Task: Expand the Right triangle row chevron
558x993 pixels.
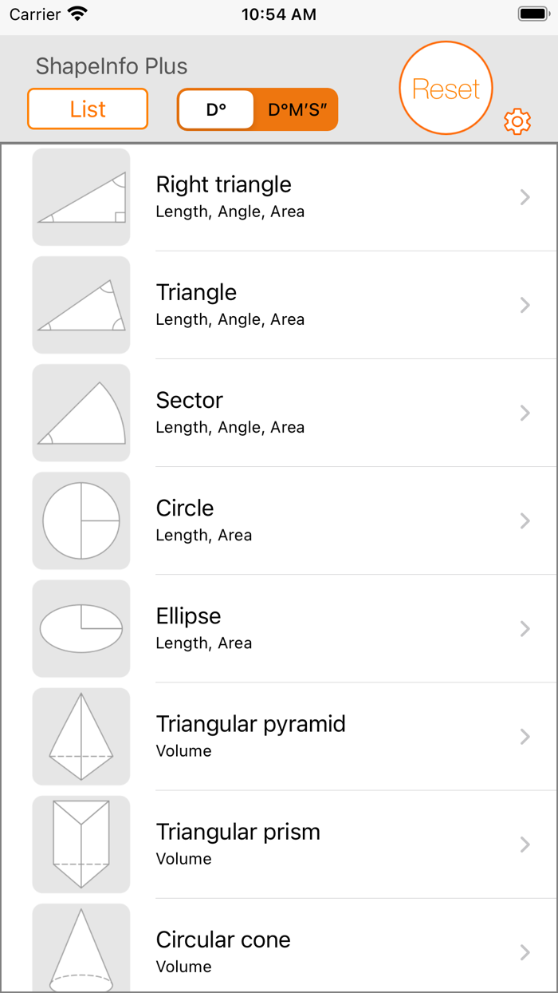Action: coord(525,196)
